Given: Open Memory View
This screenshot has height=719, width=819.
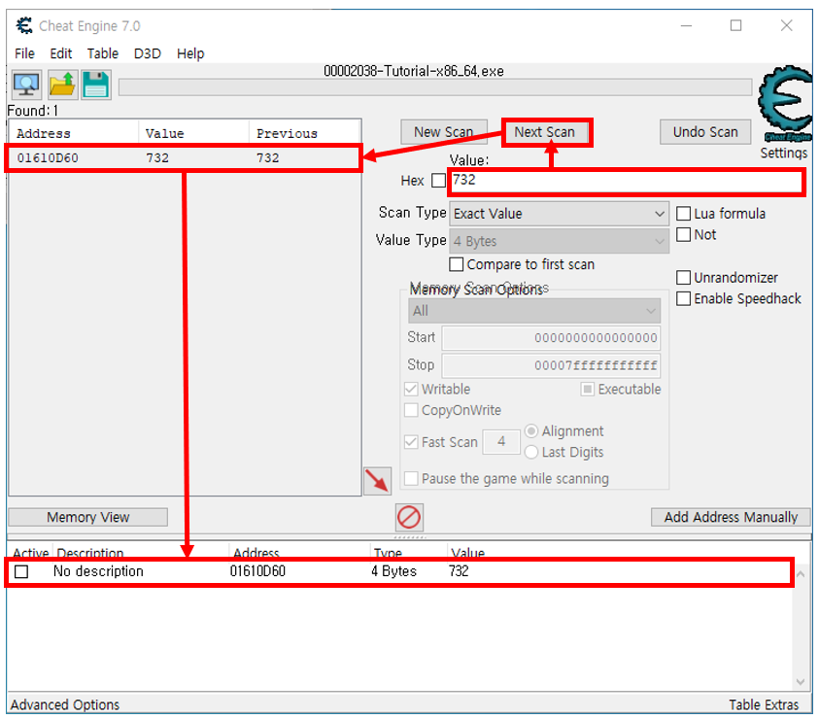Looking at the screenshot, I should 87,517.
